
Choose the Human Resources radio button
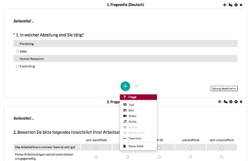coord(17,59)
